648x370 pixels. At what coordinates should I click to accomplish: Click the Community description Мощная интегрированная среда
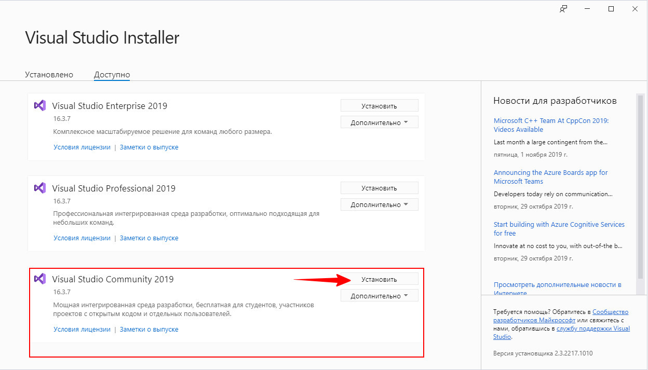184,309
